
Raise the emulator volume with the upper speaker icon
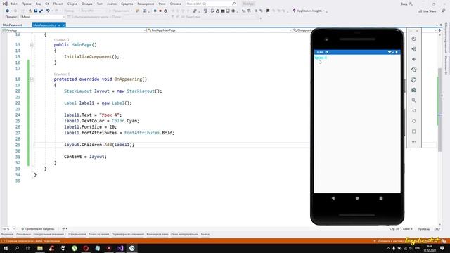pos(414,49)
